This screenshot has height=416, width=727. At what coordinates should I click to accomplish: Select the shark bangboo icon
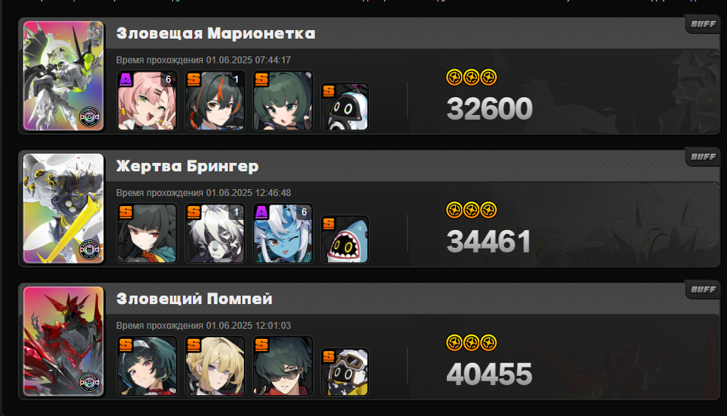point(344,239)
